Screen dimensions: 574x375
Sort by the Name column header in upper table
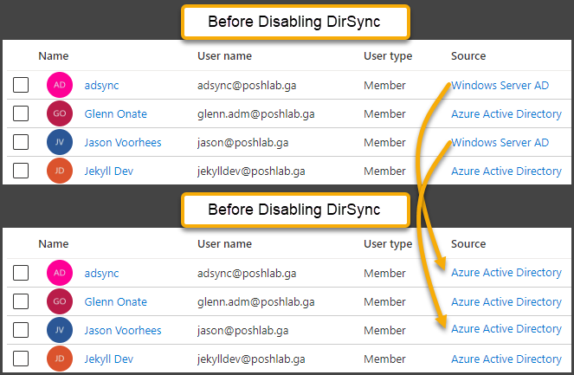[54, 56]
